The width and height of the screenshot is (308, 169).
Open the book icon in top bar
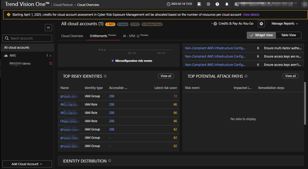pyautogui.click(x=199, y=4)
